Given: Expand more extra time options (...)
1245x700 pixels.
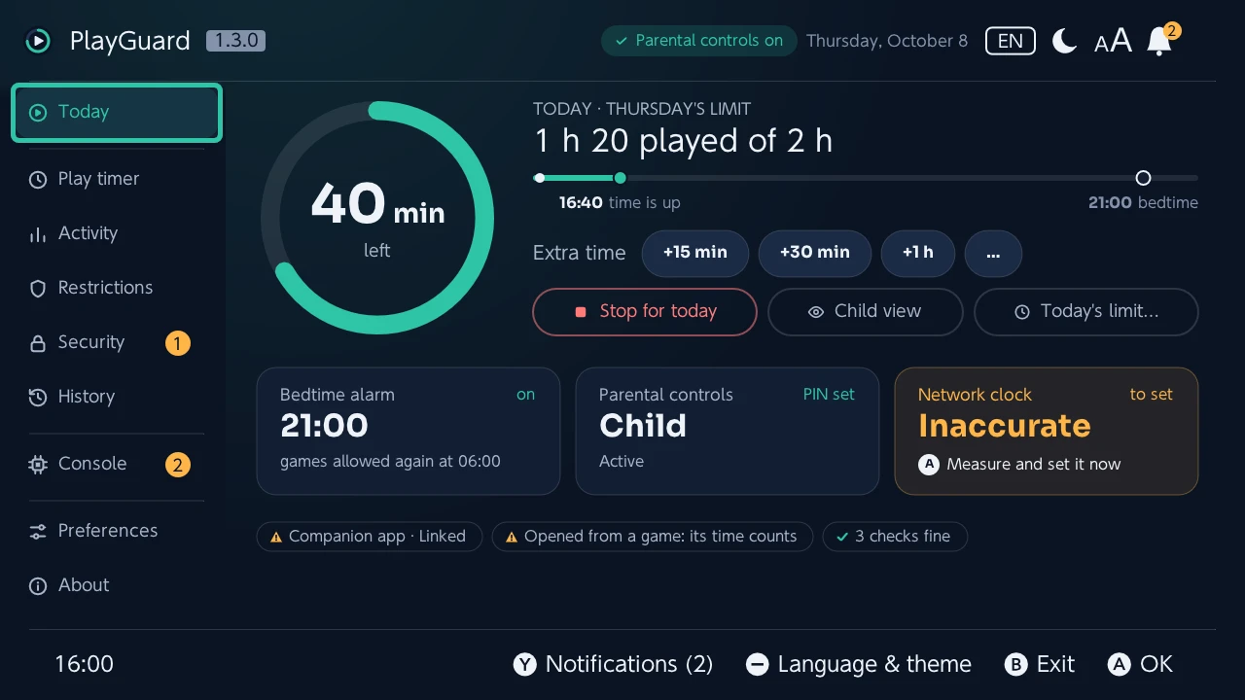Looking at the screenshot, I should [993, 253].
